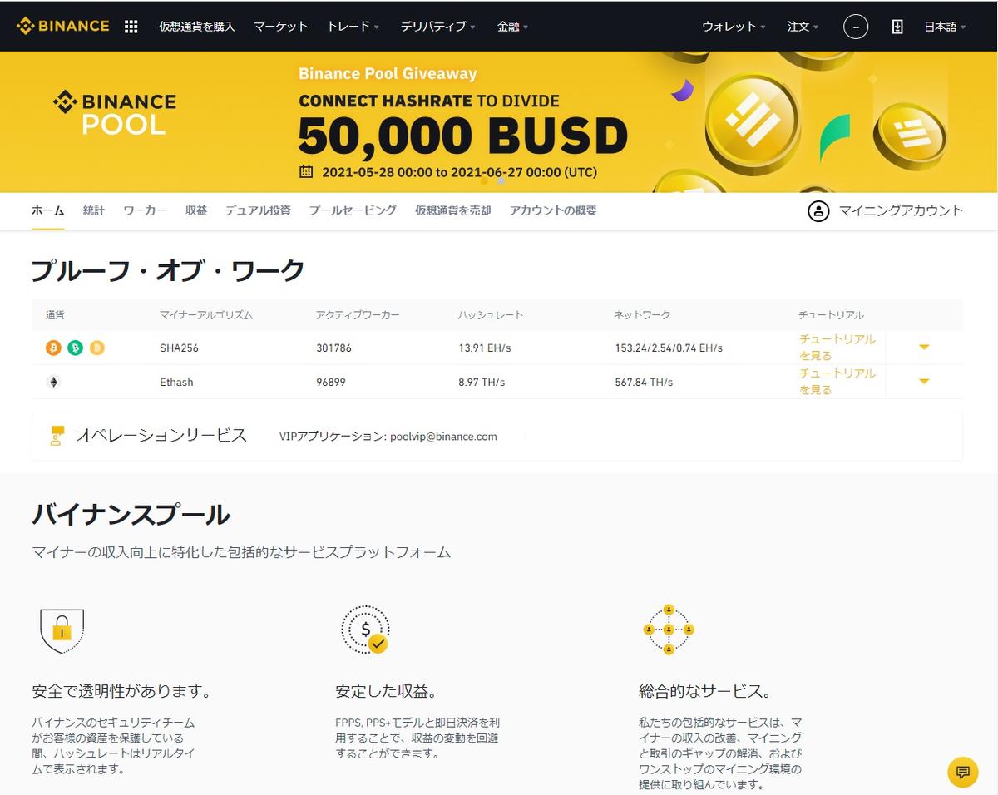Select the 収益 tab
The width and height of the screenshot is (998, 795).
tap(196, 210)
